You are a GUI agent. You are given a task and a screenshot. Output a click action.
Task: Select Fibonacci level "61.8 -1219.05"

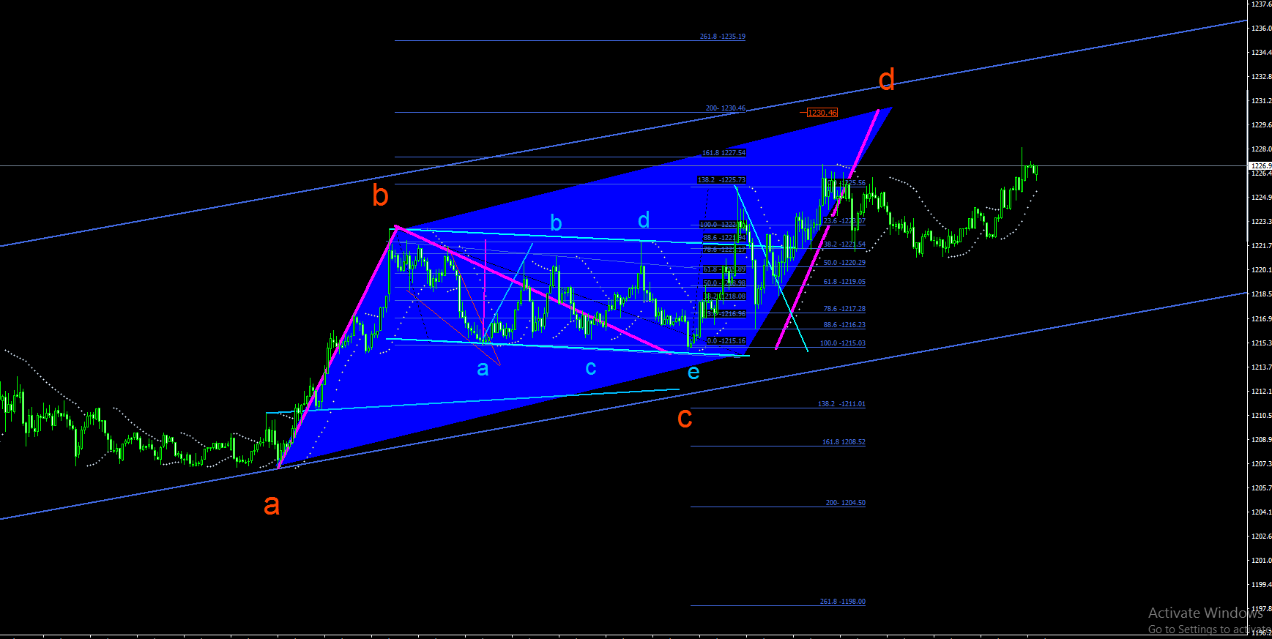(844, 282)
